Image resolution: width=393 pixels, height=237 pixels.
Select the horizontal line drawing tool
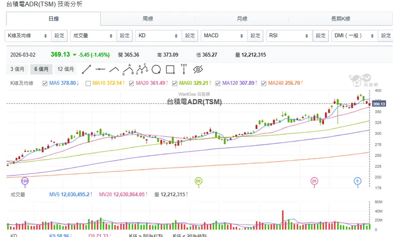coord(100,69)
